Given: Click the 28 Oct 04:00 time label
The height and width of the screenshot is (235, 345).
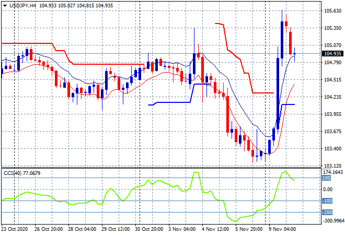Looking at the screenshot, I should click(82, 229).
